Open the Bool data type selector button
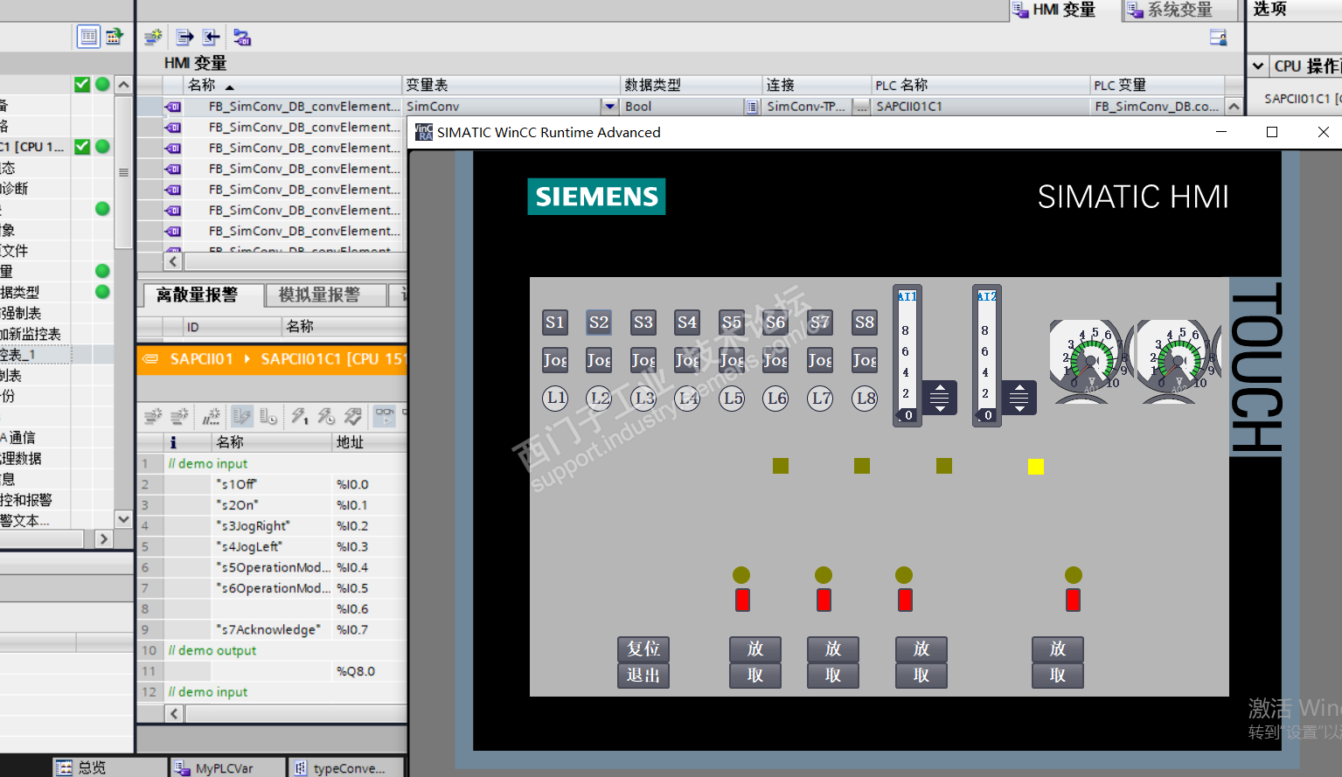Image resolution: width=1342 pixels, height=777 pixels. pos(752,107)
